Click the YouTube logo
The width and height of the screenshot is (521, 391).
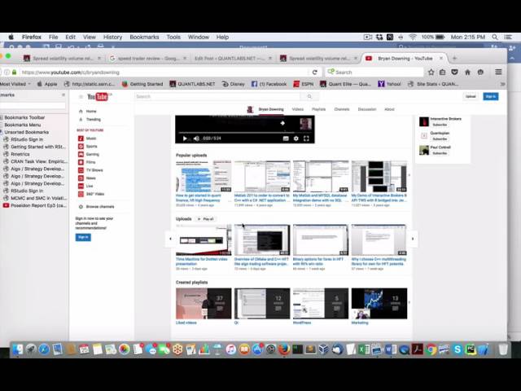pyautogui.click(x=99, y=97)
